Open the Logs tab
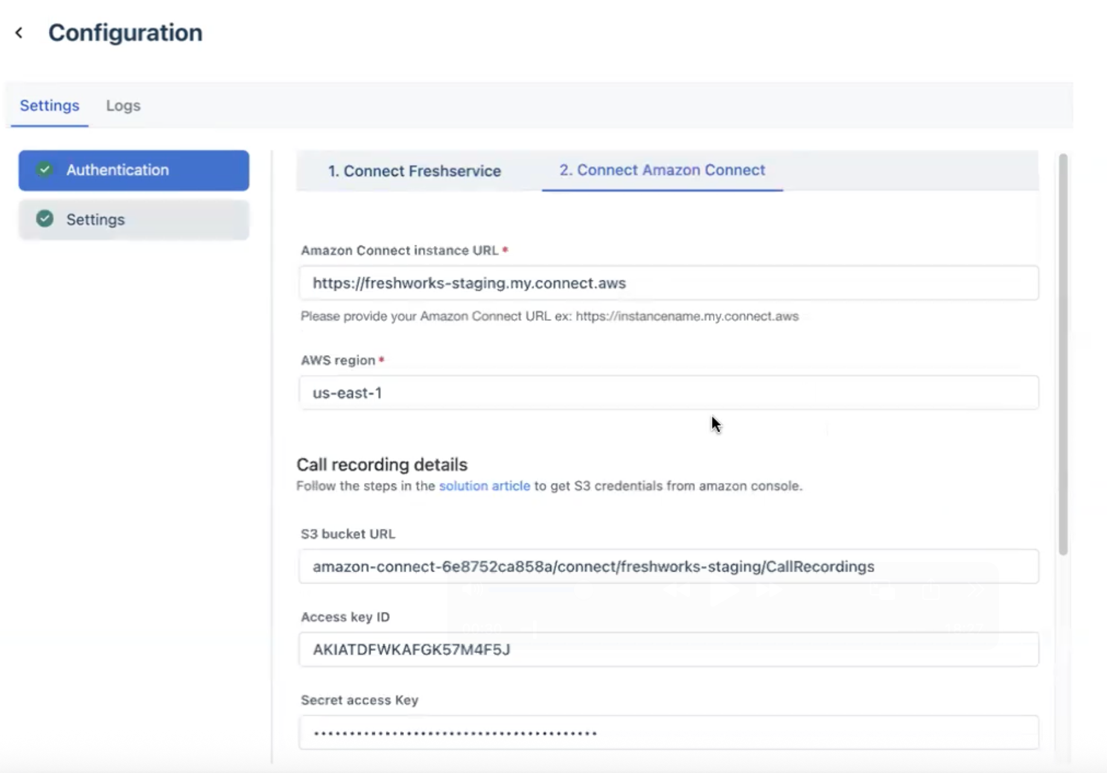 [123, 106]
